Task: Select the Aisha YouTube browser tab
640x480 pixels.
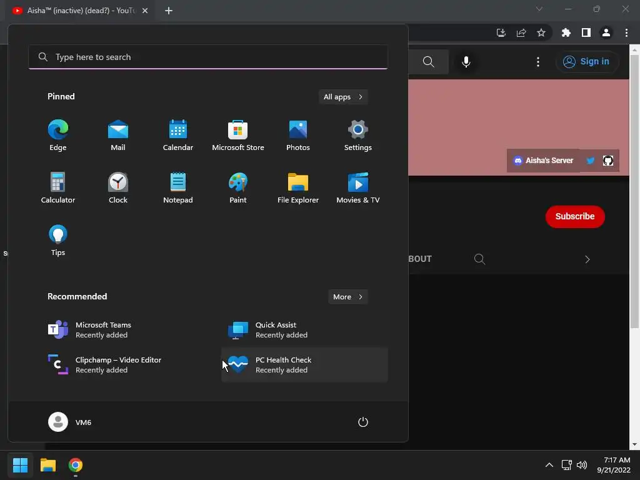Action: point(80,11)
